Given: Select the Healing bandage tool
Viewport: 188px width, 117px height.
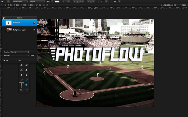Looking at the screenshot, I should pos(26,65).
